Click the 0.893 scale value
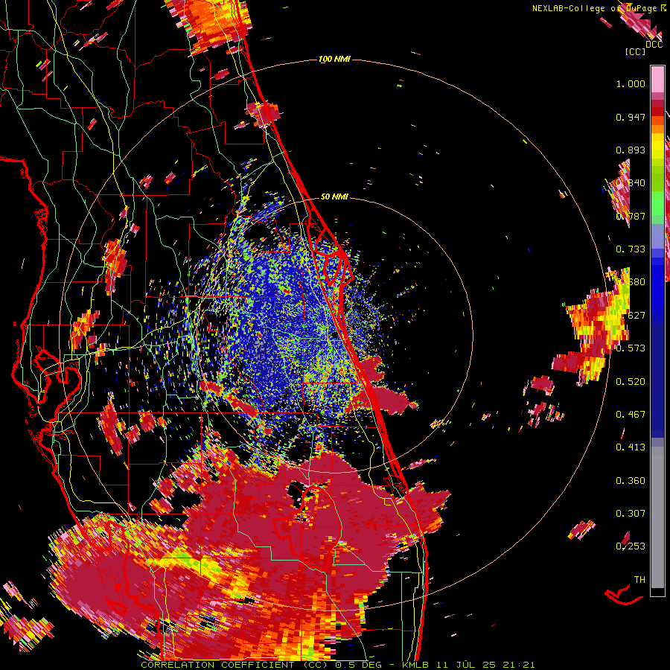 (631, 150)
